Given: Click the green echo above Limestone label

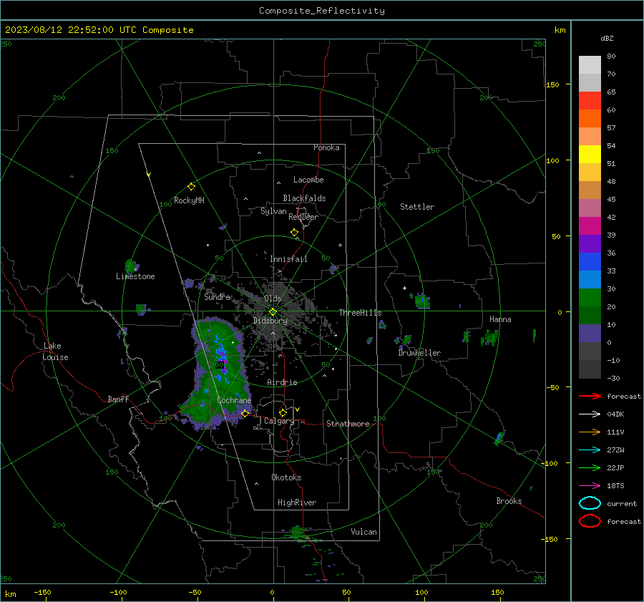Looking at the screenshot, I should pyautogui.click(x=131, y=266).
